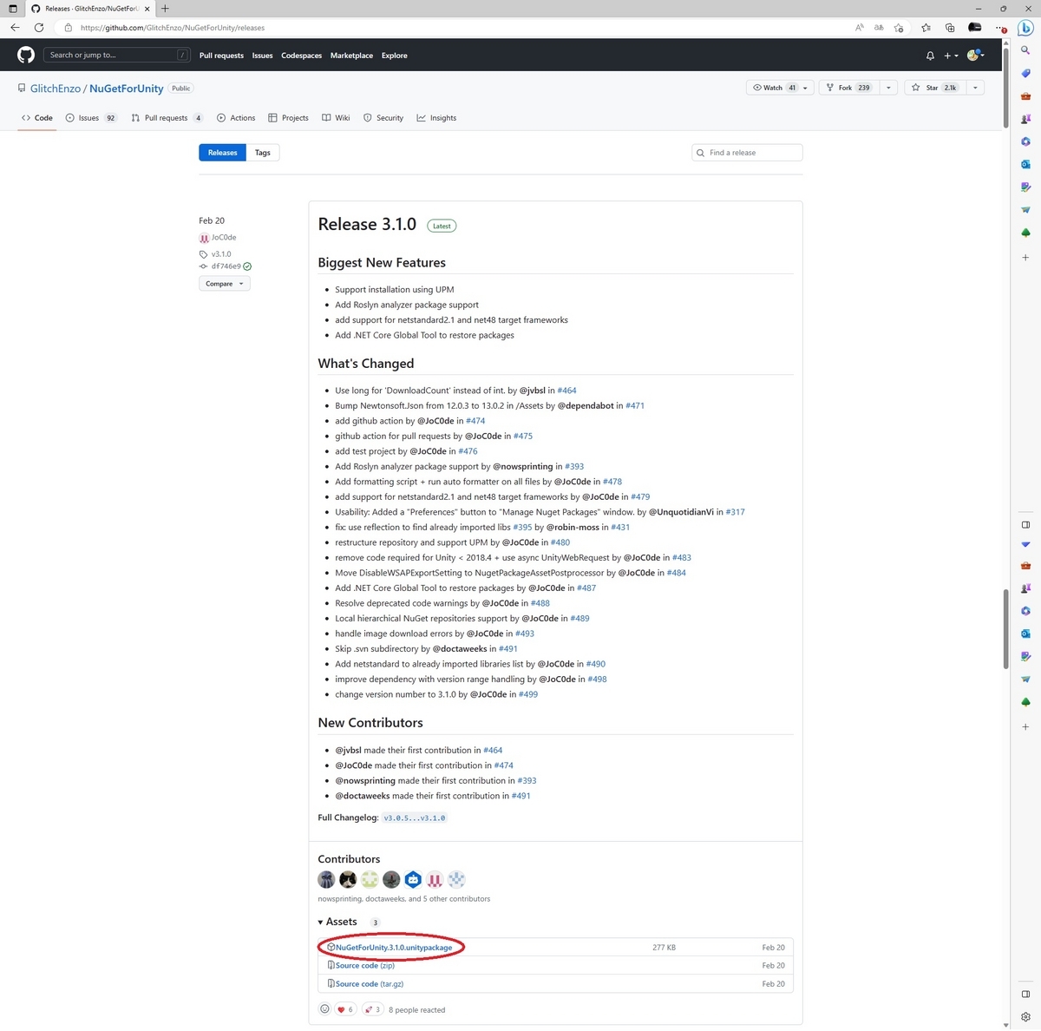Open GitHub notifications bell
Viewport: 1041px width, 1031px height.
click(930, 56)
